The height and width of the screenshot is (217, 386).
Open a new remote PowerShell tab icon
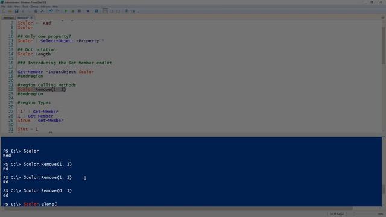tap(88, 11)
